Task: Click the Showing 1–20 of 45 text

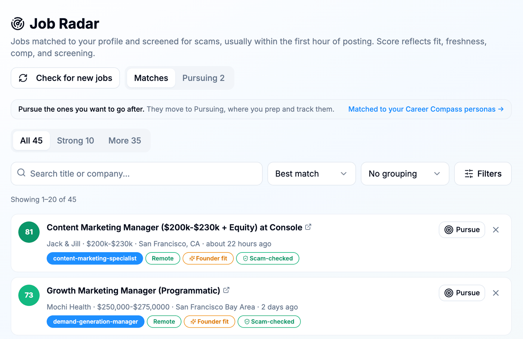Action: [x=43, y=200]
